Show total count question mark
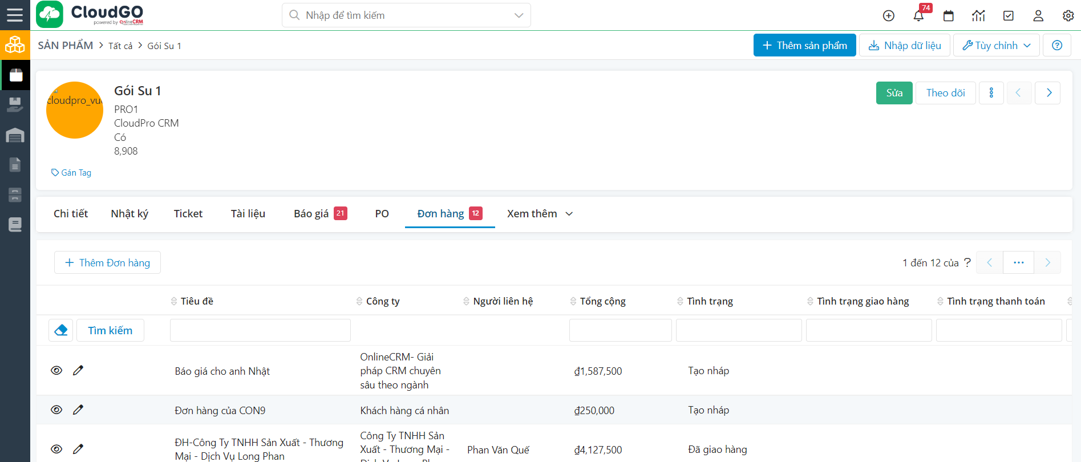 coord(967,262)
